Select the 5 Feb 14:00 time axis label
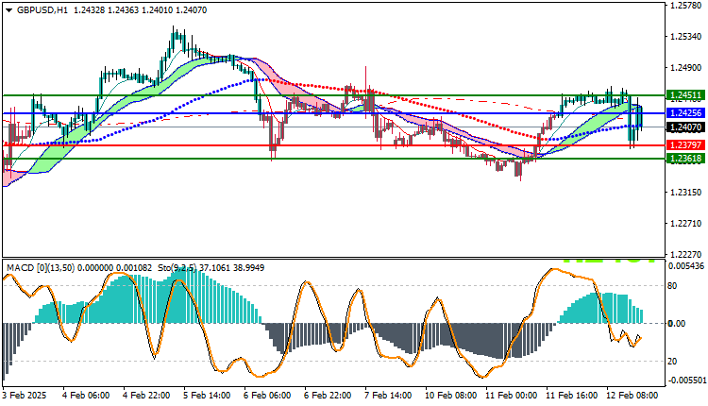 [207, 396]
